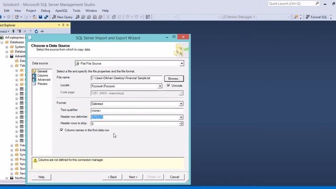This screenshot has width=336, height=189.
Task: Click the Format SQL toolbar button
Action: (316, 17)
